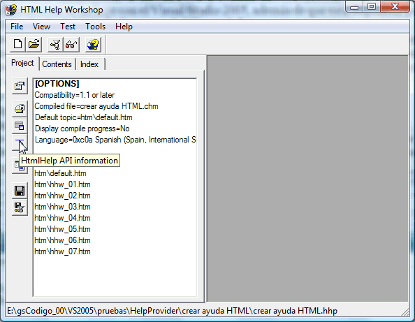Select the [OPTIONS] header line
Image resolution: width=415 pixels, height=322 pixels.
(x=57, y=84)
